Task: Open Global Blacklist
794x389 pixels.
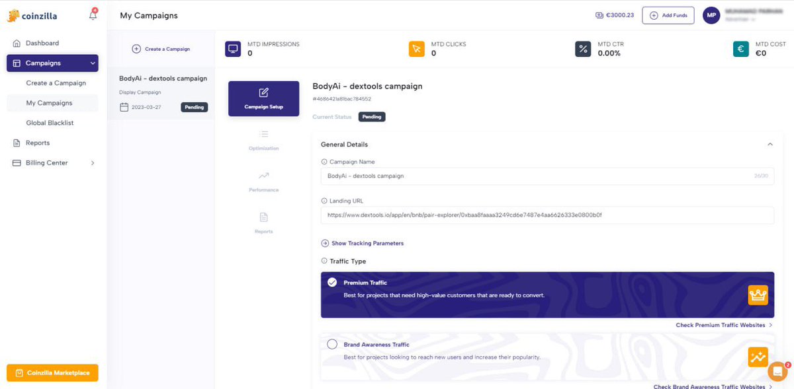Action: 50,123
